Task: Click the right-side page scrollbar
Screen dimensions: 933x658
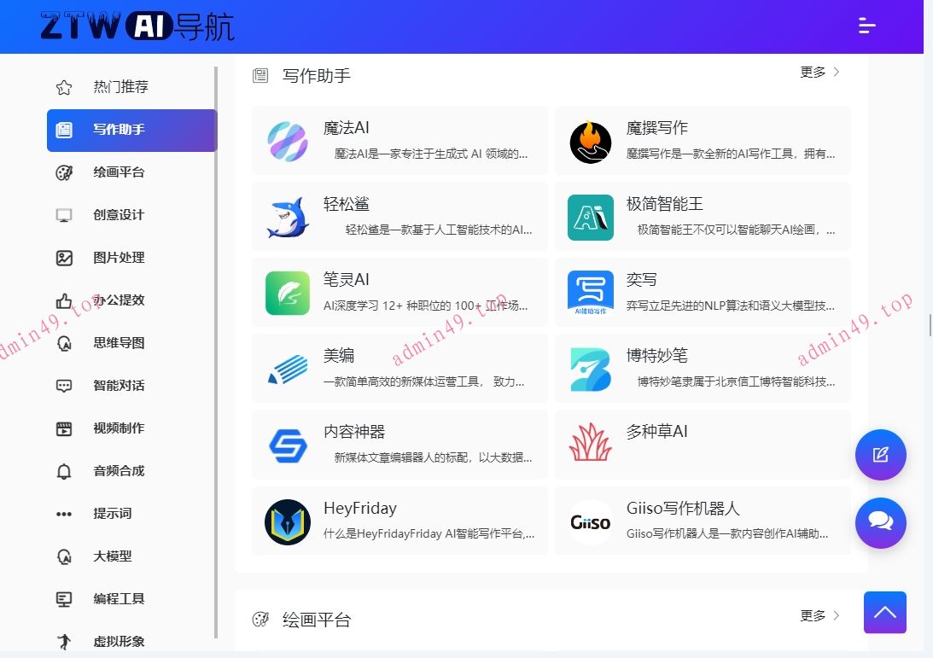Action: pos(928,324)
